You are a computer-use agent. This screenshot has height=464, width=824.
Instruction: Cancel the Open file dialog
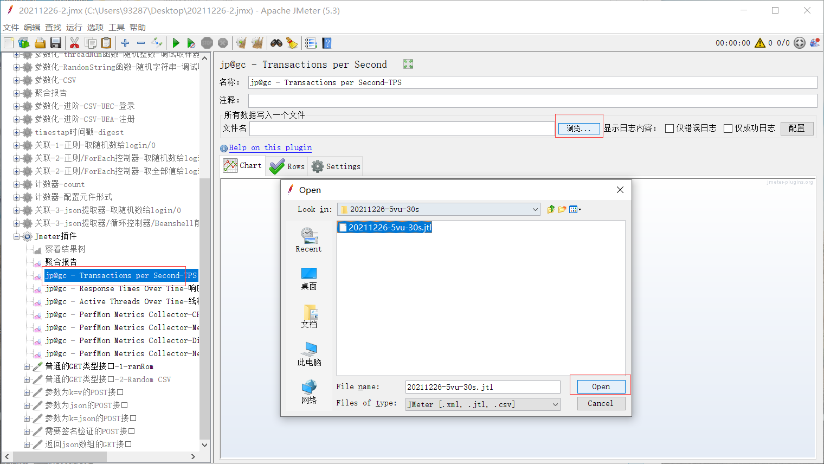pos(601,403)
